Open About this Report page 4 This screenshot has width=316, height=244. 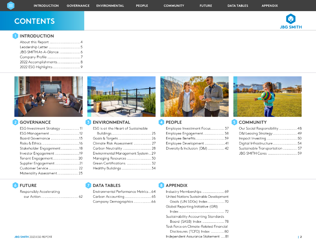point(51,42)
